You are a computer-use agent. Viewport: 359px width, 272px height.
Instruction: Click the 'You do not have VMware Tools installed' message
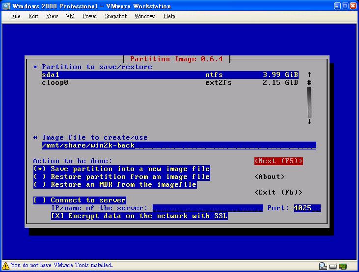click(x=62, y=265)
